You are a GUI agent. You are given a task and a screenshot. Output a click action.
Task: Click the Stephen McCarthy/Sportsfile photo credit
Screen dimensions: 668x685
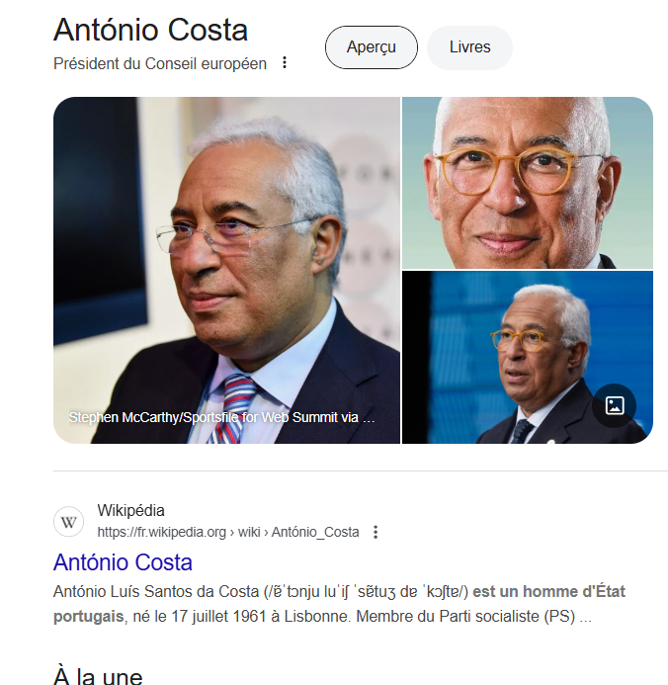pyautogui.click(x=221, y=417)
